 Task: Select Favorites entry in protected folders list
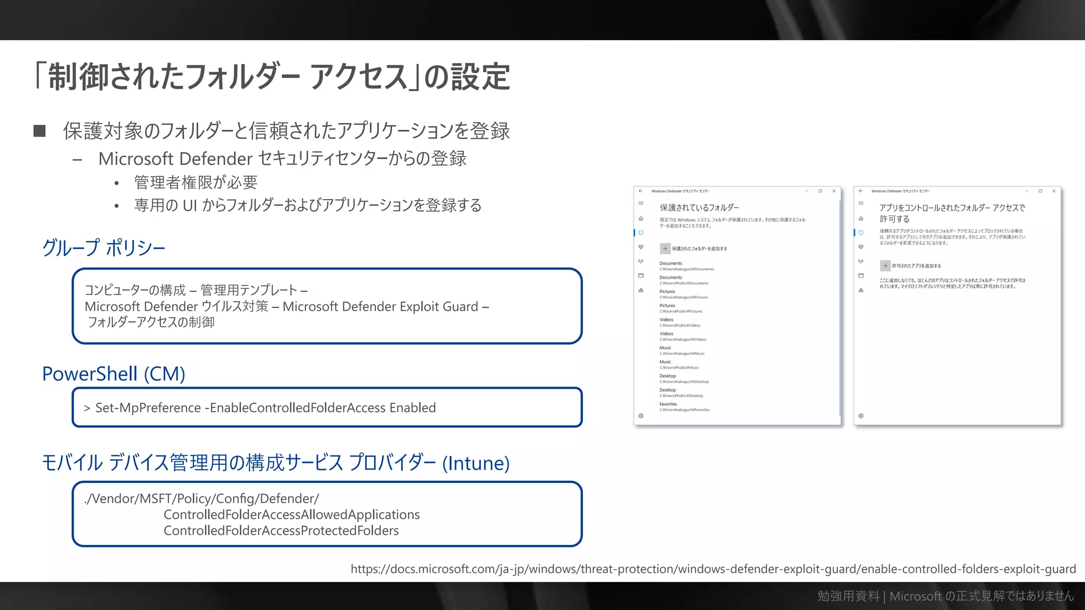[684, 407]
